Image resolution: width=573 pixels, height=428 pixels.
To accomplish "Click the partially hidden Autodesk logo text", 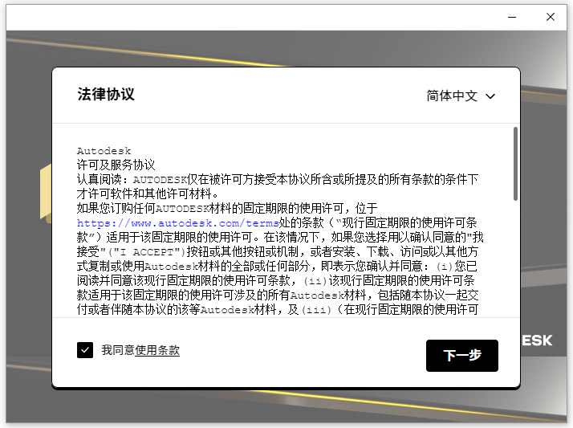I will 537,340.
